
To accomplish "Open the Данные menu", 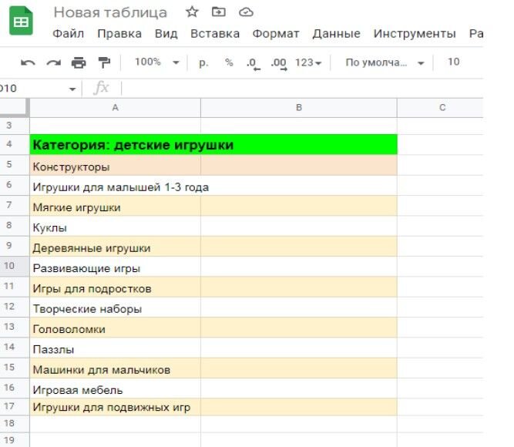I will 336,33.
